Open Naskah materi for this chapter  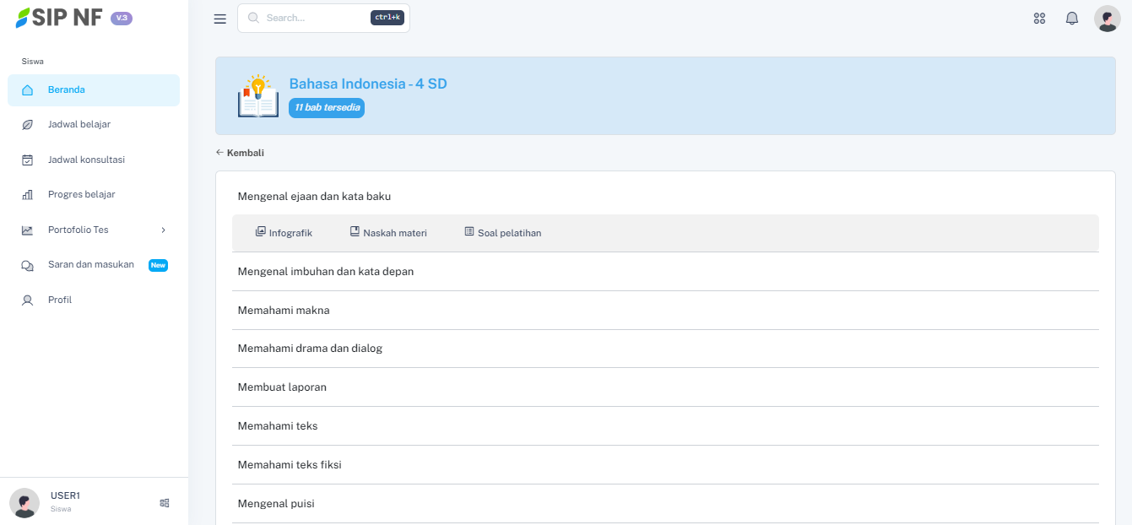pos(388,233)
